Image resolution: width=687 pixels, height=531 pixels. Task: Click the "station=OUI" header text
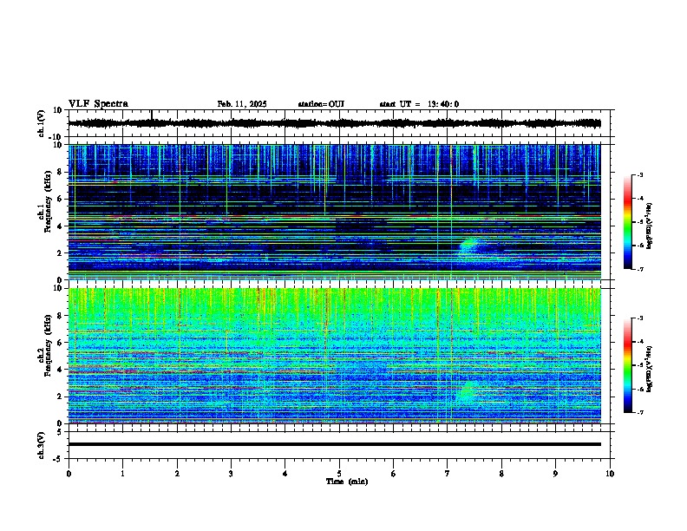[x=321, y=104]
